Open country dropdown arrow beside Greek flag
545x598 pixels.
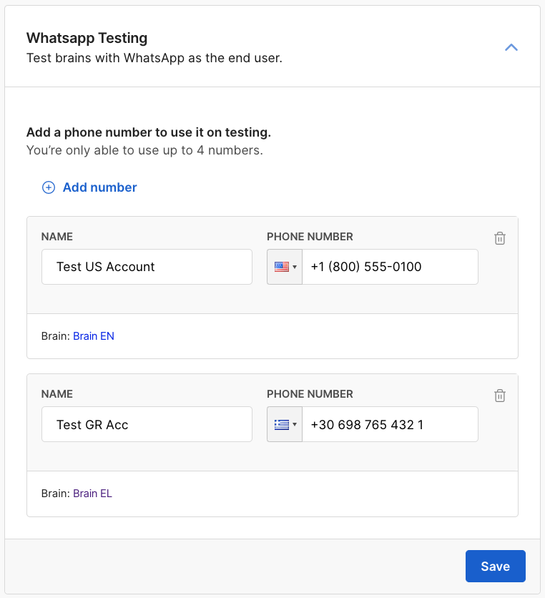click(295, 426)
